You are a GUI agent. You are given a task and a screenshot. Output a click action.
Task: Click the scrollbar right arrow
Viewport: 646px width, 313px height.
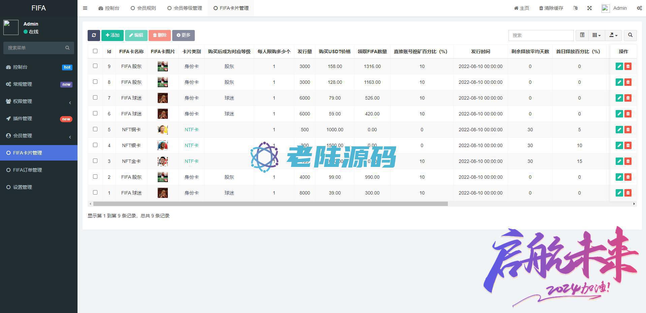click(634, 204)
